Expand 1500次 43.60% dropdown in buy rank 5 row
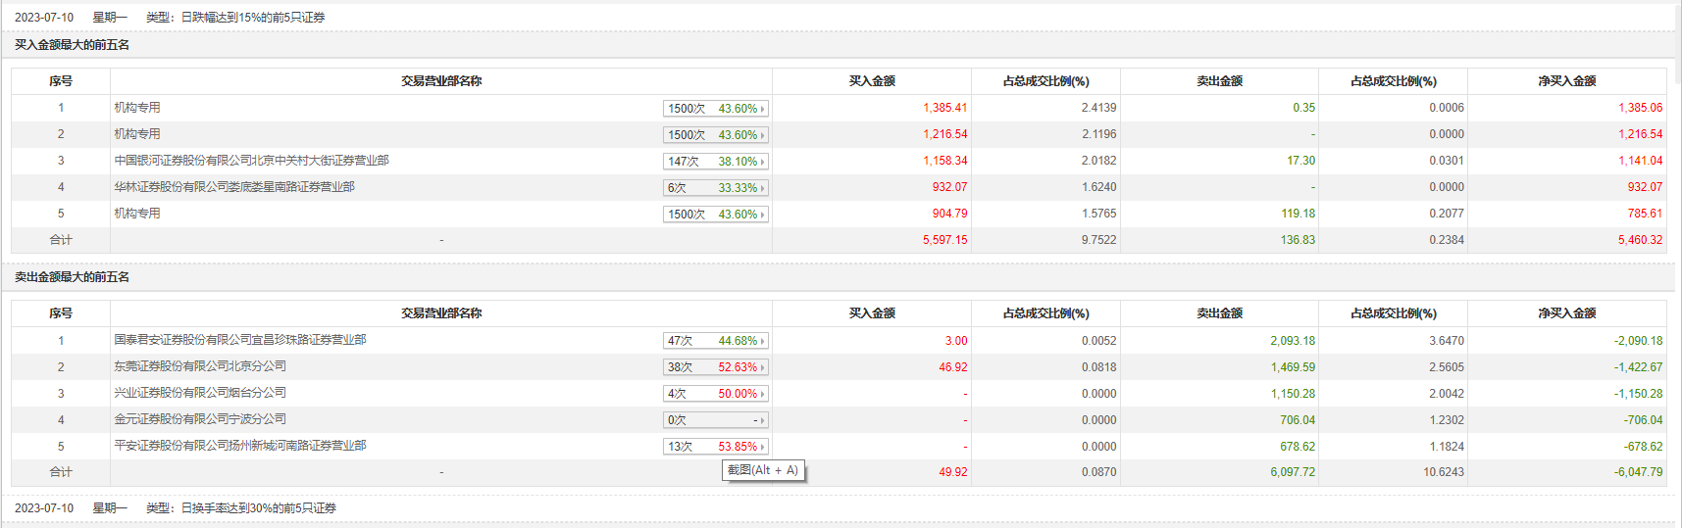 (x=715, y=215)
